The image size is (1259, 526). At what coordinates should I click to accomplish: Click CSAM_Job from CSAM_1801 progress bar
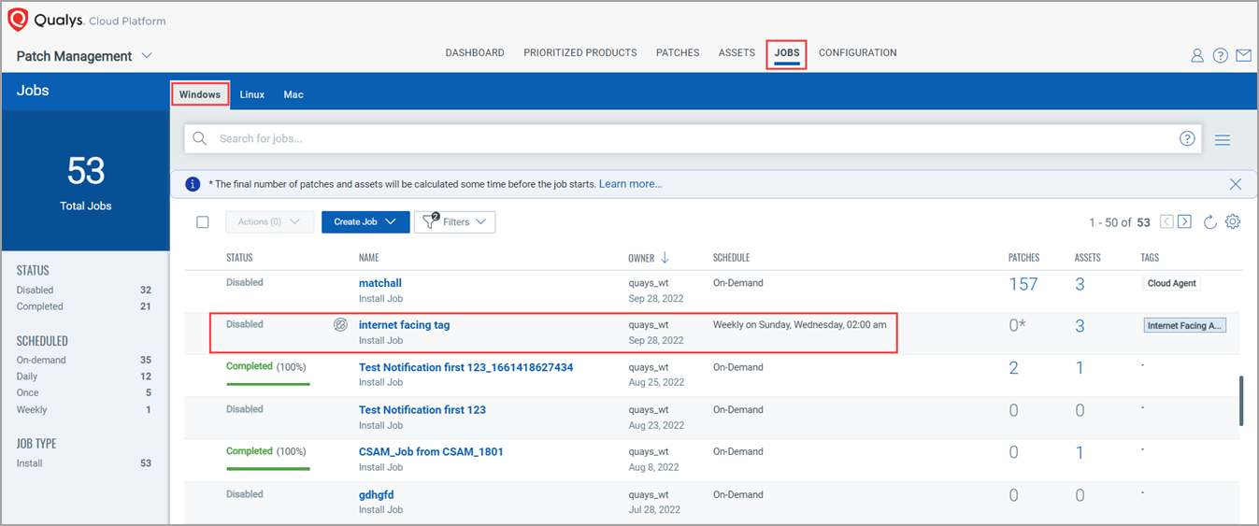[x=268, y=468]
